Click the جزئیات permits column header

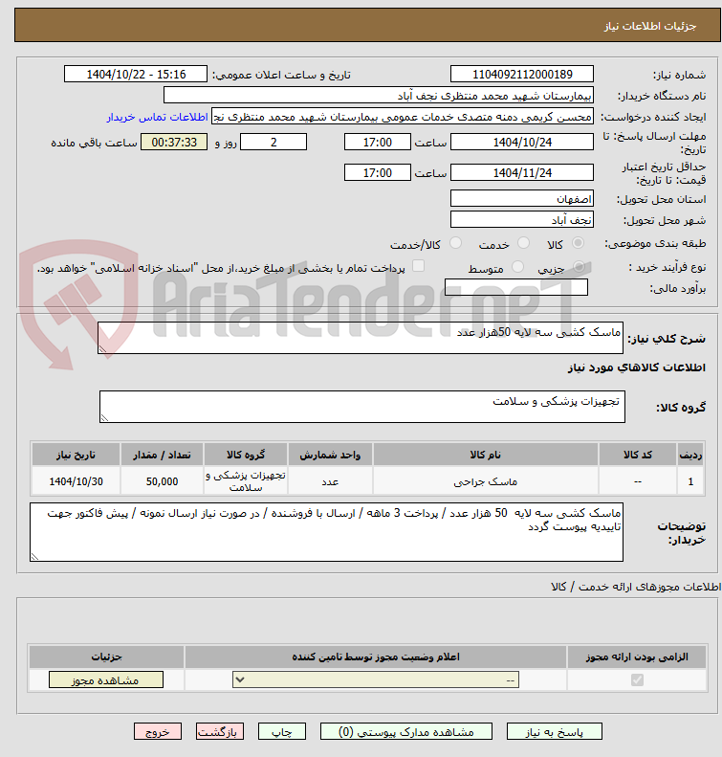(106, 657)
